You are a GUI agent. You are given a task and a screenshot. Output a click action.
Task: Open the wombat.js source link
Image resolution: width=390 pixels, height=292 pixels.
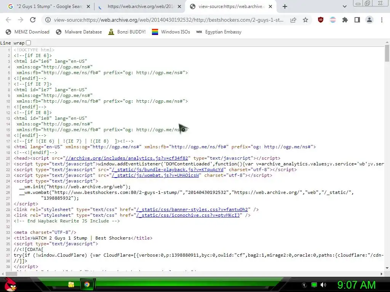[155, 175]
